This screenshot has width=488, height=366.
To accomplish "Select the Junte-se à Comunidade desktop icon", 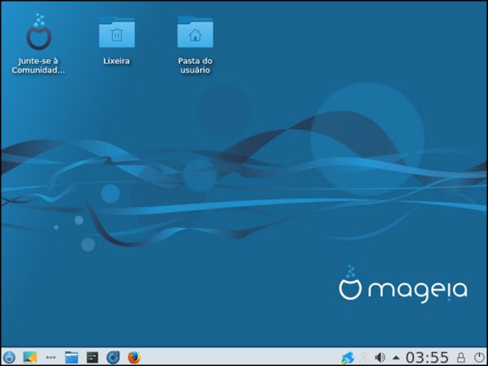I will coord(38,32).
